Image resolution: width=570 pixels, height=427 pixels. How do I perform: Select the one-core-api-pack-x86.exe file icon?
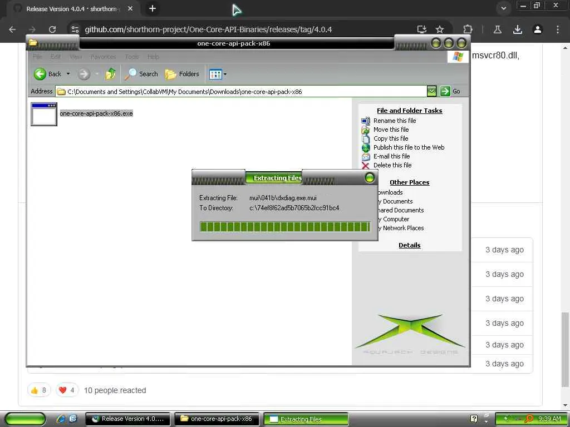[x=44, y=114]
